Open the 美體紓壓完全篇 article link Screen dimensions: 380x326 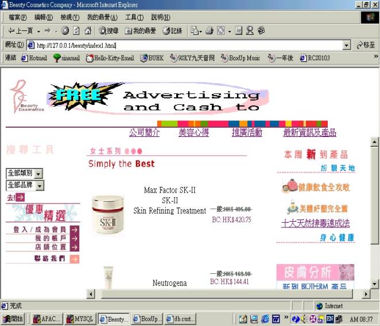coord(317,208)
